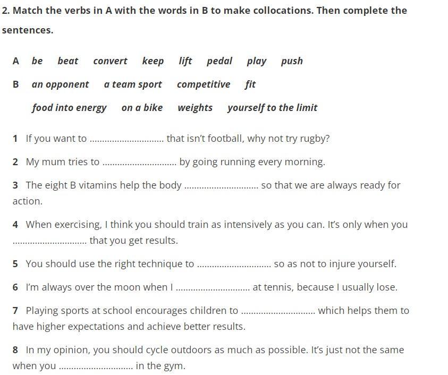Select the word 'weights' in row B
This screenshot has height=375, width=448.
point(195,108)
